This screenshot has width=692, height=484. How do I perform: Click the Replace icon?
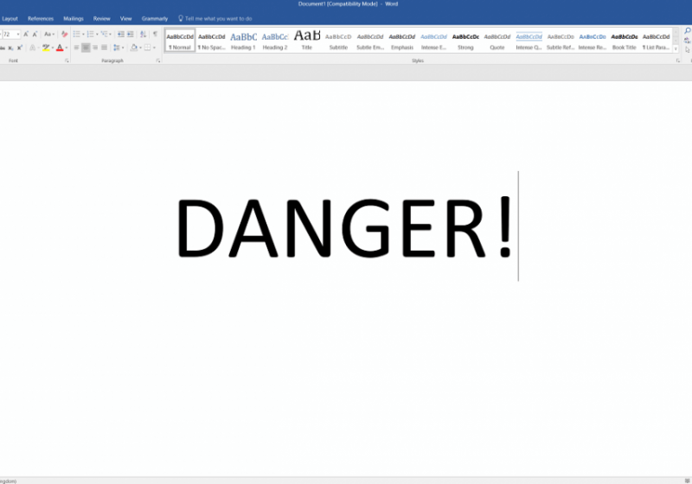pyautogui.click(x=688, y=41)
